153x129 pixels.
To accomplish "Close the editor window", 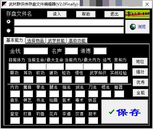I will [x=147, y=4].
